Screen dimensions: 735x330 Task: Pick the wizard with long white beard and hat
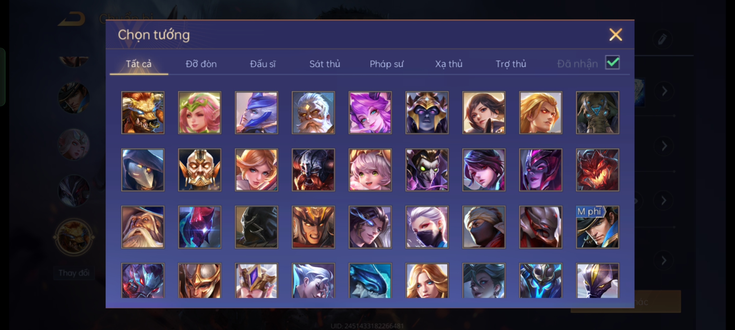click(x=143, y=227)
